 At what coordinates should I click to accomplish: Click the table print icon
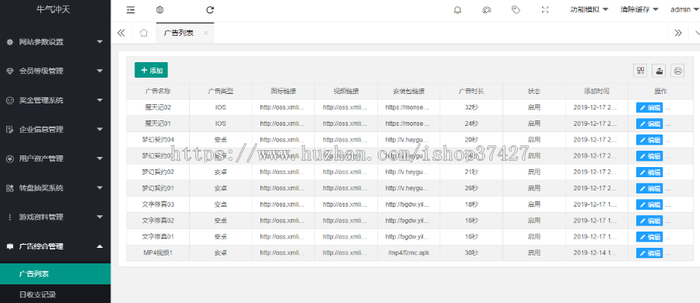(678, 71)
